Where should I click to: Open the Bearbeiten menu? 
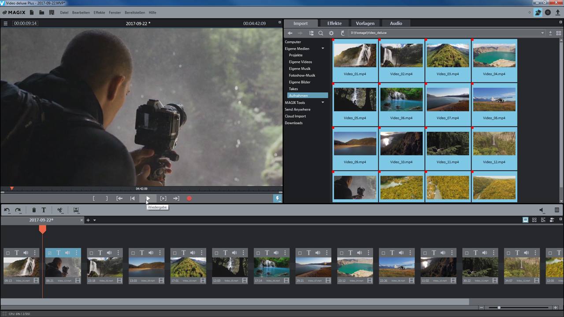click(81, 12)
